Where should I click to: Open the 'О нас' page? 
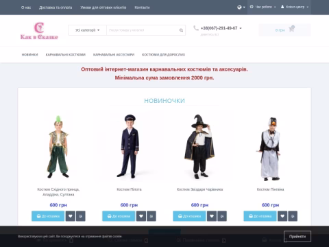26,8
